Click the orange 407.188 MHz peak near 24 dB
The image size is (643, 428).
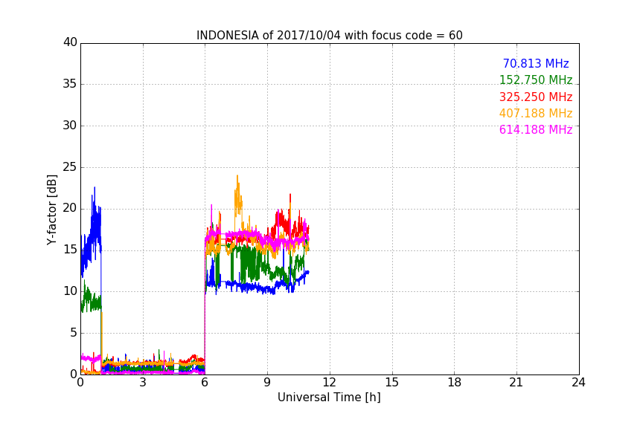(237, 177)
